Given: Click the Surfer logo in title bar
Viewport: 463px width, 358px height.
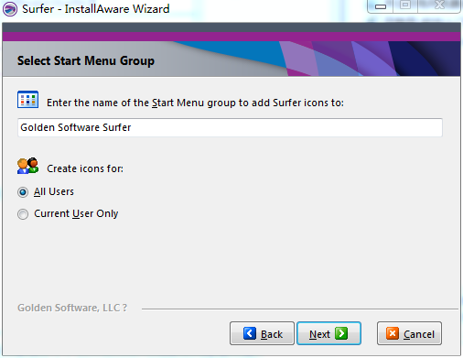Looking at the screenshot, I should (10, 9).
